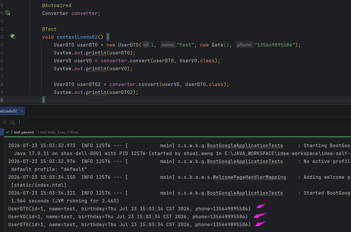351x232 pixels.
Task: Click the timestamp '2026-07-23 15:03:32.973'
Action: (x=42, y=146)
